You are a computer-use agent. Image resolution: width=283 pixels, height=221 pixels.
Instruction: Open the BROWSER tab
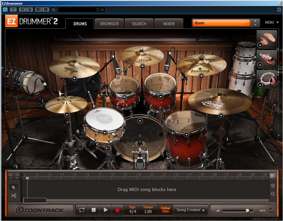[x=109, y=24]
